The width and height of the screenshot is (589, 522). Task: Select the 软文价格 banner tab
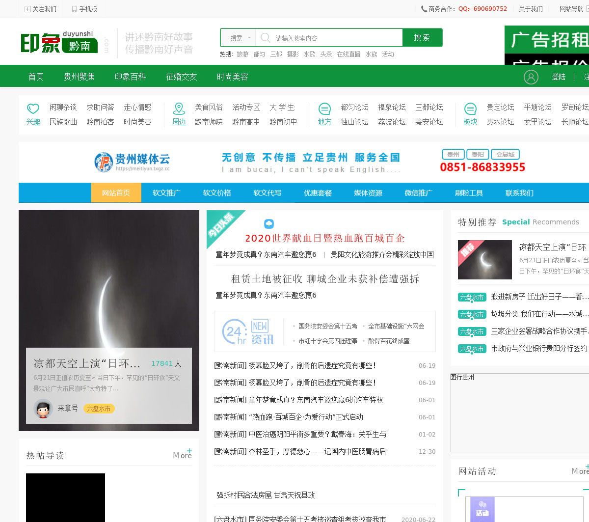(217, 193)
